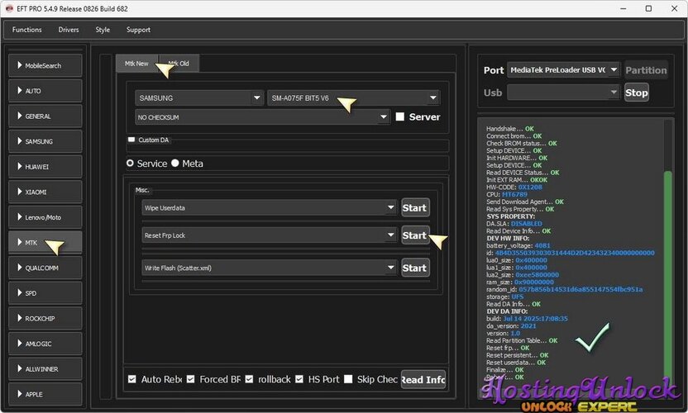Screen dimensions: 688x413
Task: Expand the MobileSearch sidebar section
Action: tap(45, 65)
